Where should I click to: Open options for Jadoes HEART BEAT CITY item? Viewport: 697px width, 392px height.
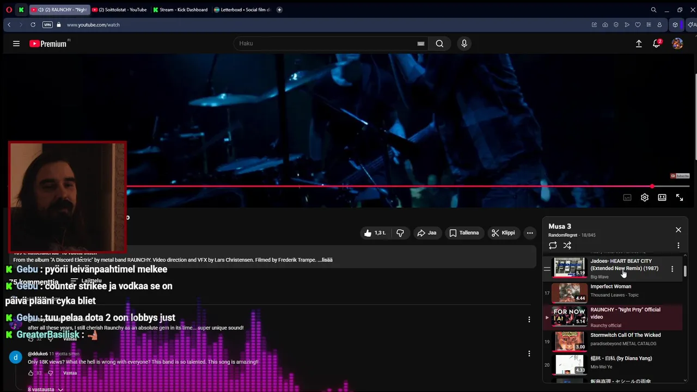672,269
